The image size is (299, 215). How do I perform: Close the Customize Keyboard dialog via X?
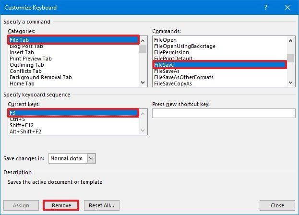[287, 7]
